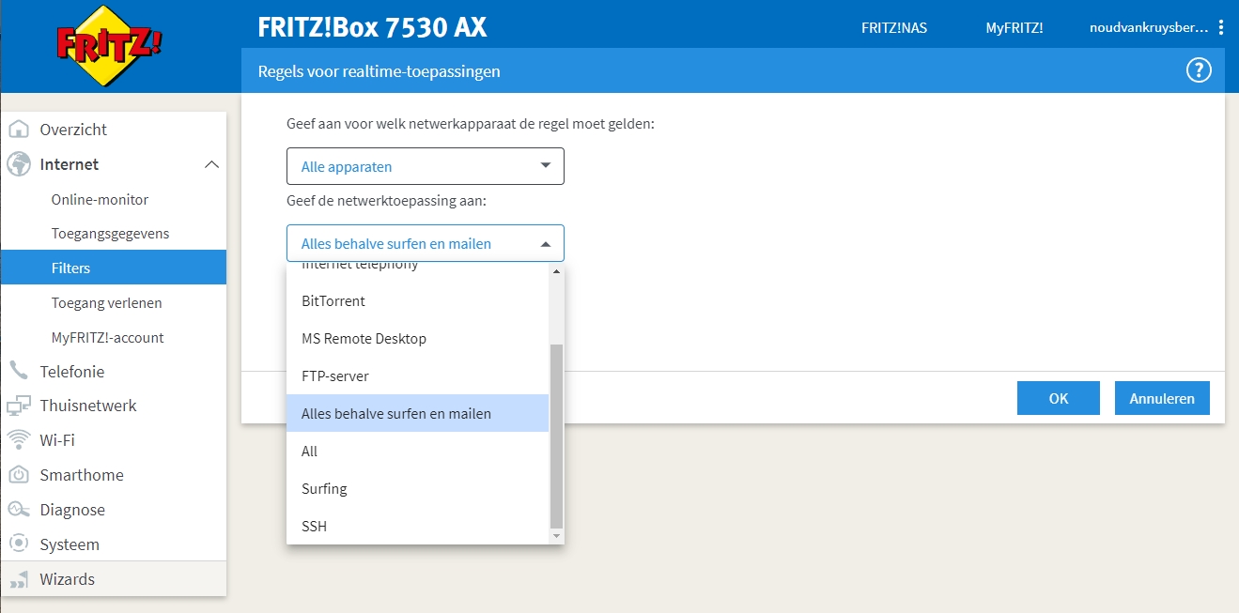Click the Telefonie phone icon
Image resolution: width=1239 pixels, height=613 pixels.
tap(19, 372)
